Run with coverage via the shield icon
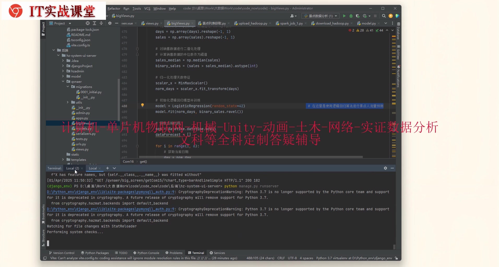499x267 pixels. 358,16
